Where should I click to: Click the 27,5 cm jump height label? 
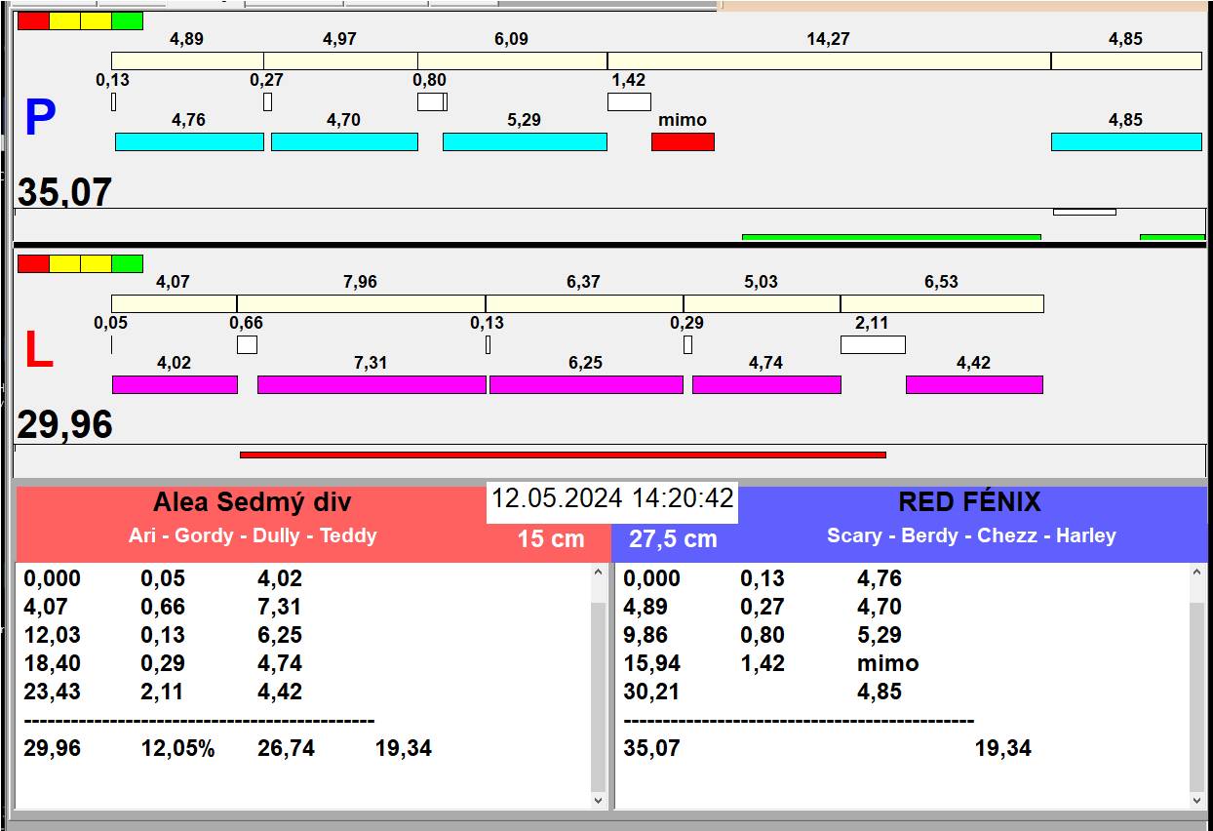click(673, 539)
